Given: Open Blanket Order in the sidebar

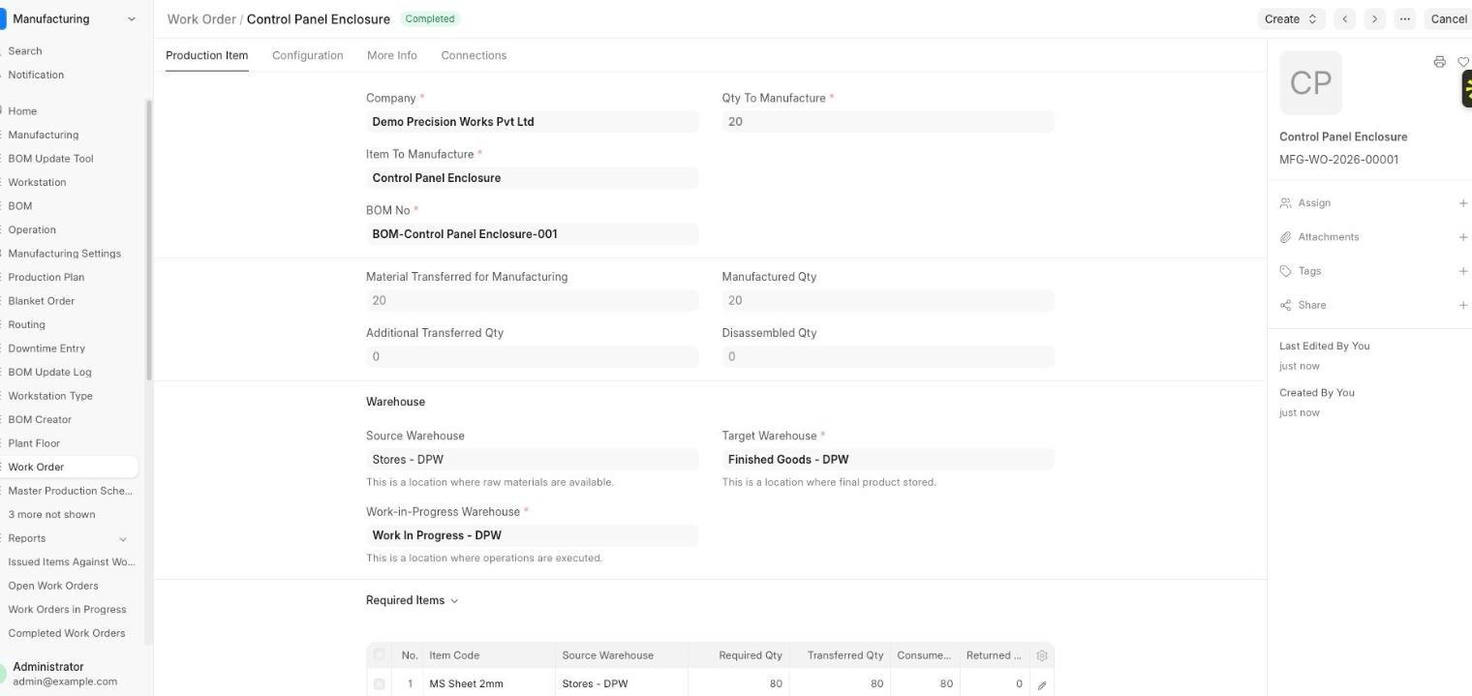Looking at the screenshot, I should pyautogui.click(x=41, y=300).
